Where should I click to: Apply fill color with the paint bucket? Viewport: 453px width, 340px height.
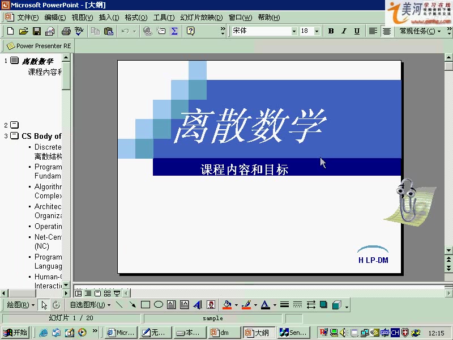[228, 304]
